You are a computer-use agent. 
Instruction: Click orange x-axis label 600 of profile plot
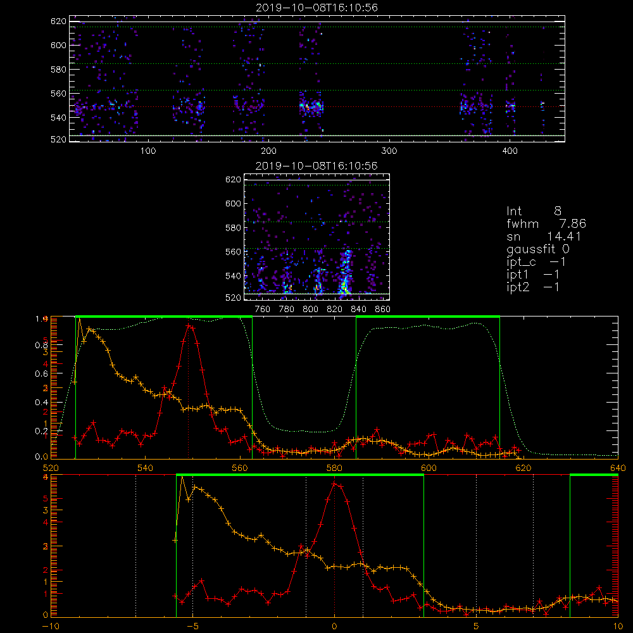pyautogui.click(x=429, y=468)
